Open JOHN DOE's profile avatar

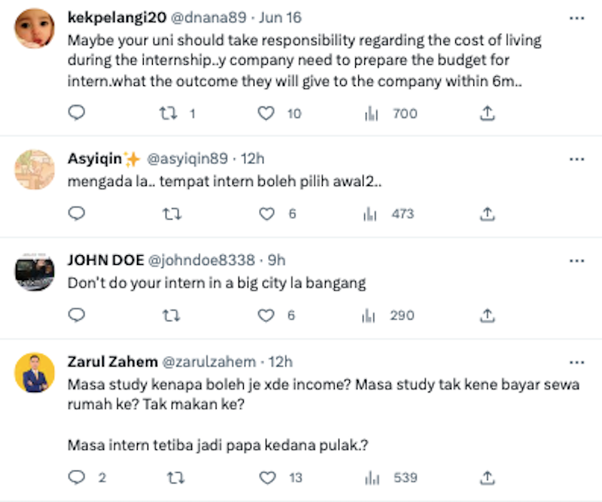point(35,272)
